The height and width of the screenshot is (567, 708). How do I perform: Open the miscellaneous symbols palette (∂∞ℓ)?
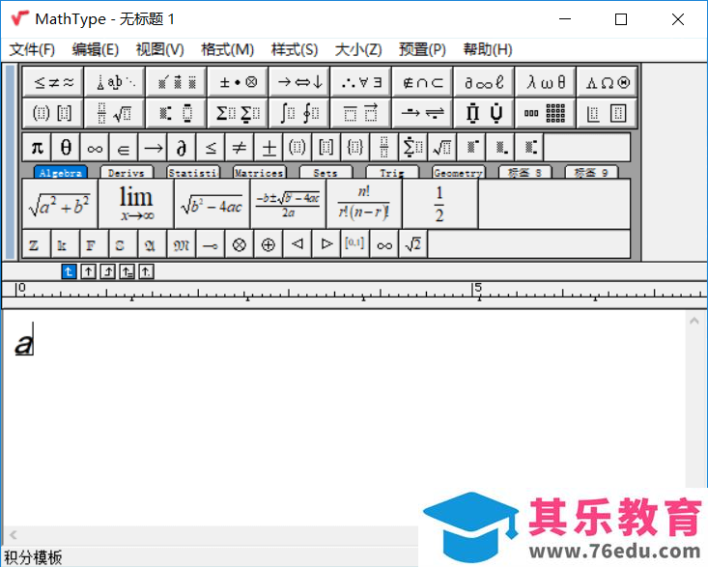tap(484, 82)
